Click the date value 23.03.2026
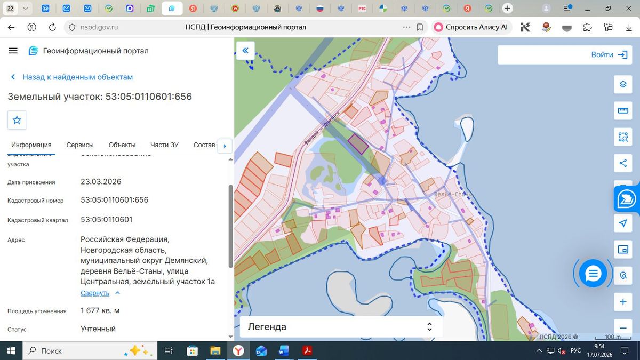Screen dimensions: 640x360 [101, 182]
